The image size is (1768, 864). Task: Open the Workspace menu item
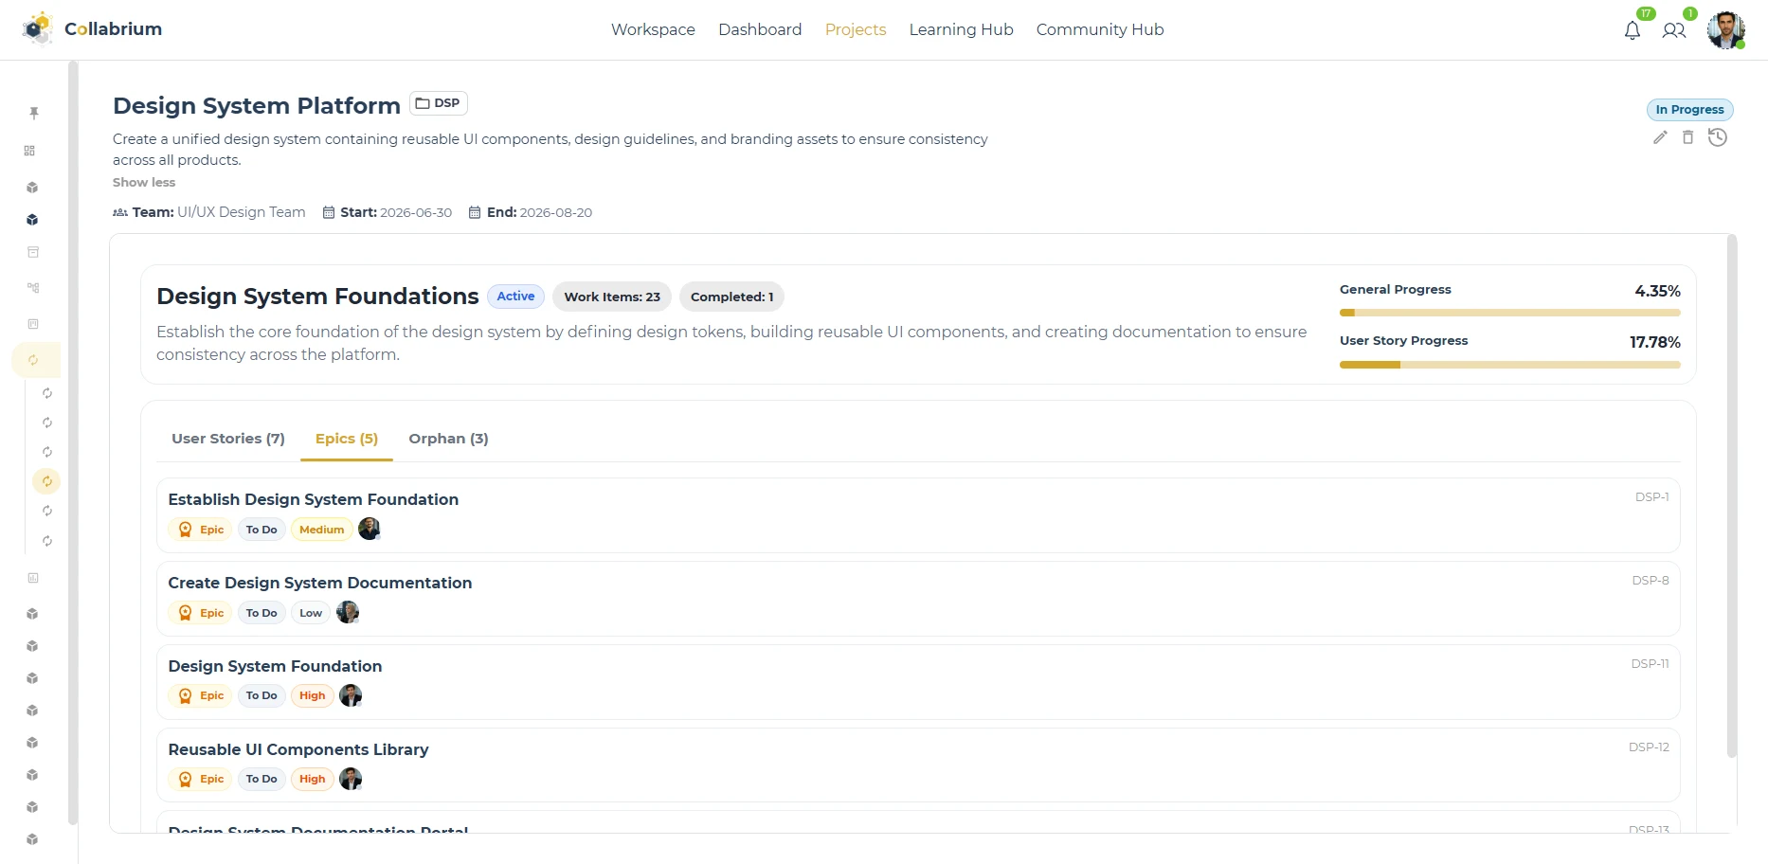(653, 29)
